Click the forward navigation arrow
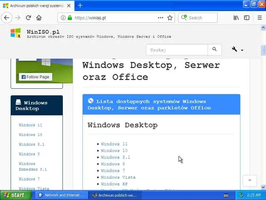Viewport: 266px width, 200px height. [18, 18]
